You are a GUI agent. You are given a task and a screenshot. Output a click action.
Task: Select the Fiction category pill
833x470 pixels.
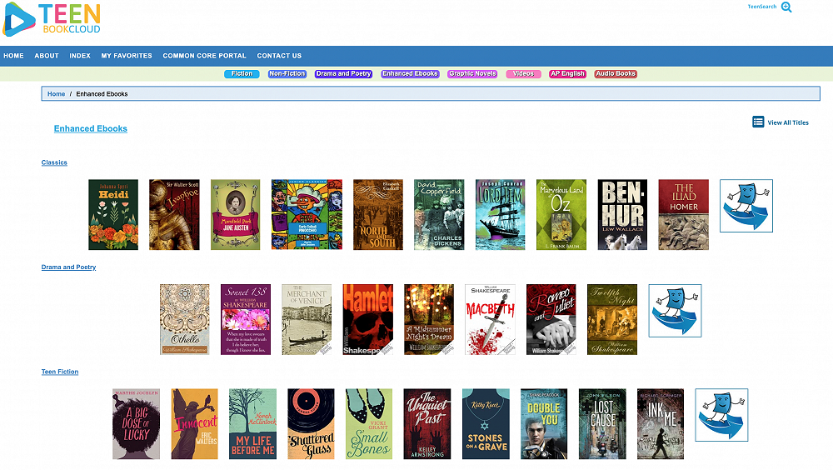(242, 74)
